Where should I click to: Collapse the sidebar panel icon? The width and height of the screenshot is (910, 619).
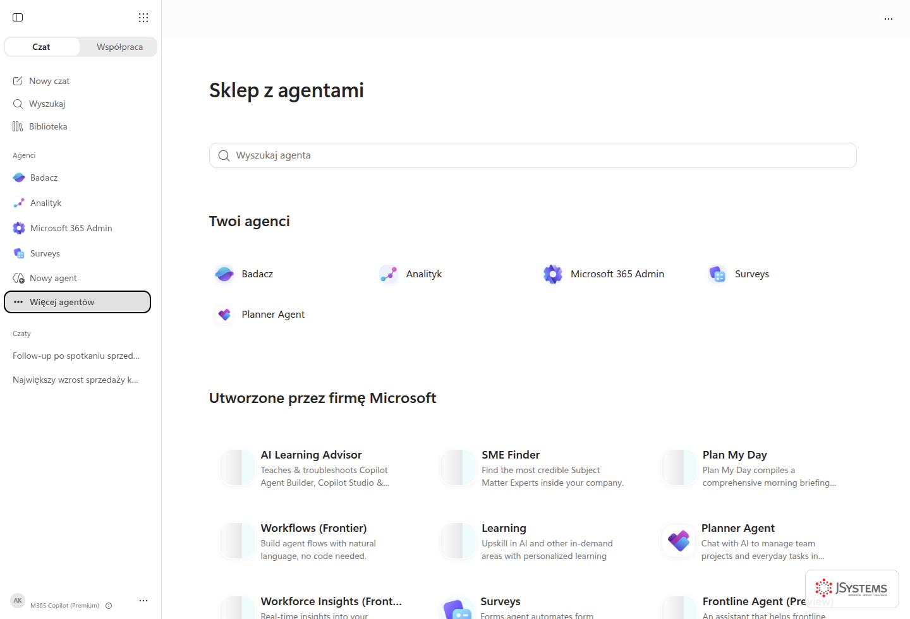click(18, 18)
